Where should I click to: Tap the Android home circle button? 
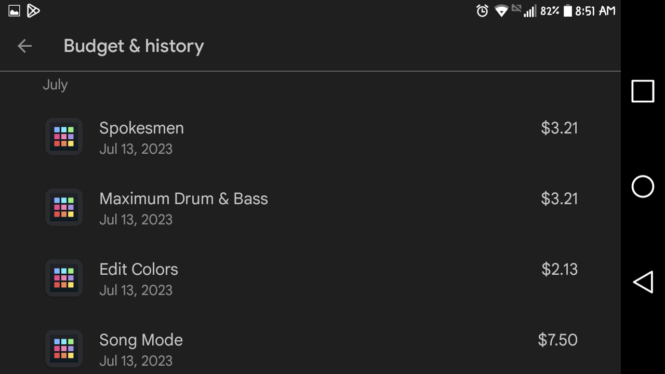click(x=643, y=186)
